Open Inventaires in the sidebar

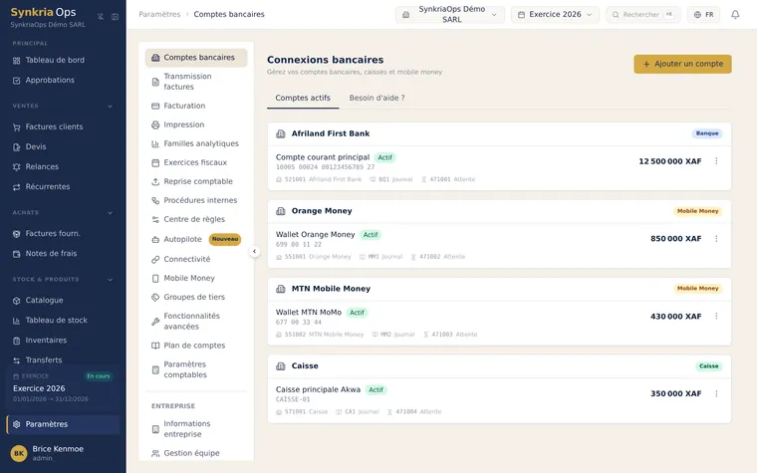click(63, 341)
